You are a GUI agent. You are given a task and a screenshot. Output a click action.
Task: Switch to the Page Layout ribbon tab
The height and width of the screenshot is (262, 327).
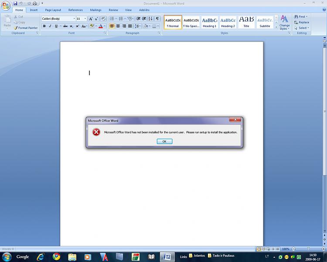click(x=53, y=10)
